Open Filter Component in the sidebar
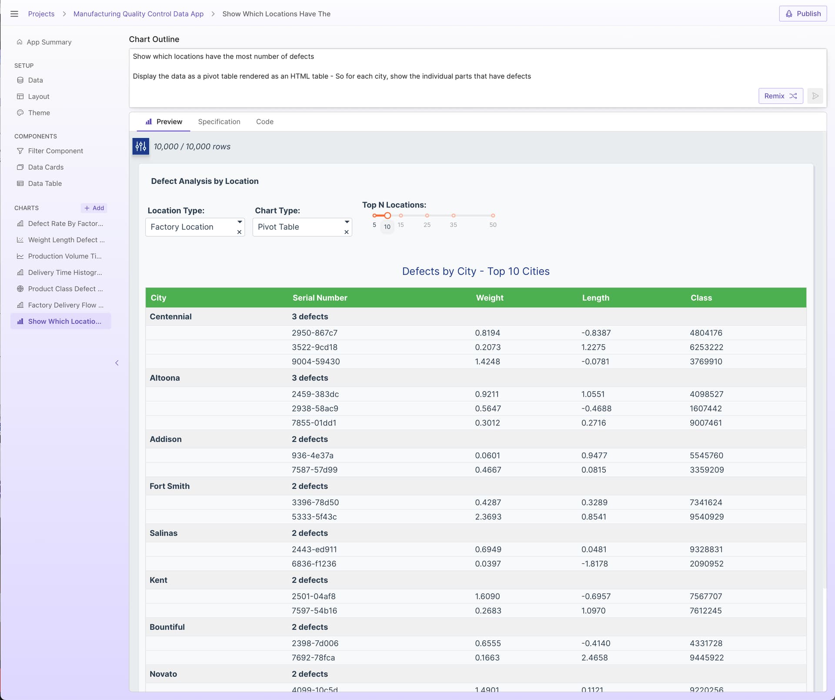 coord(55,151)
